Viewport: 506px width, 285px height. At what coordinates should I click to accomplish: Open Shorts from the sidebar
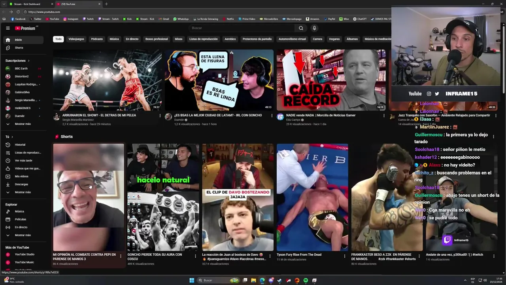(x=24, y=47)
